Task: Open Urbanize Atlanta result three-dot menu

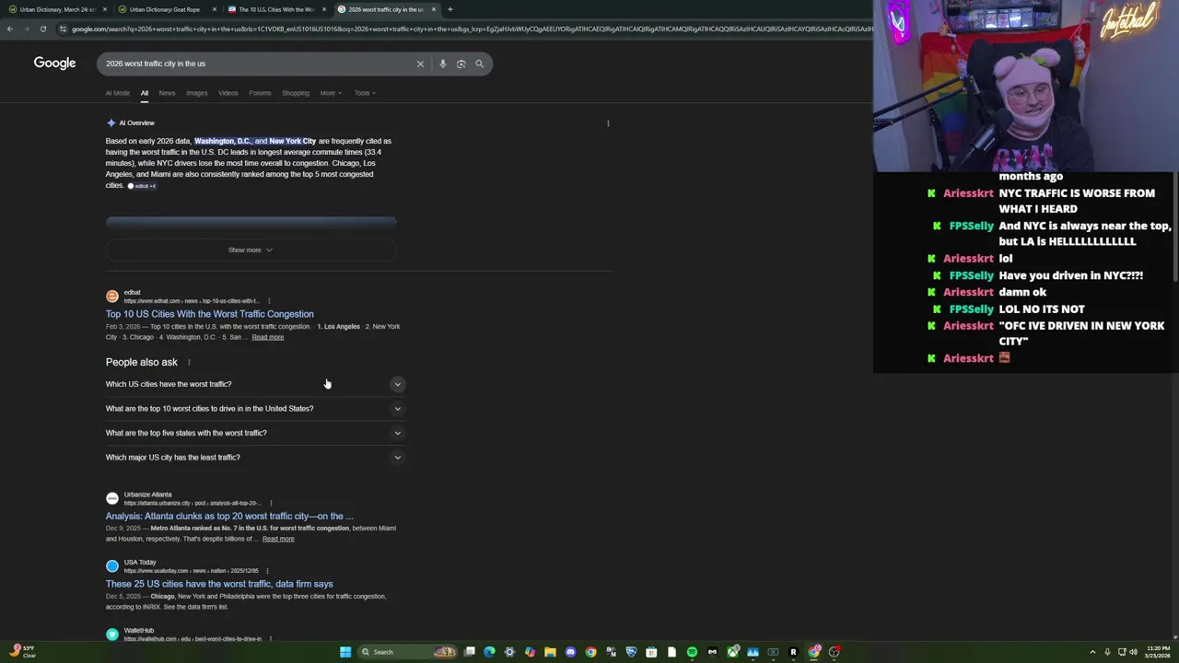Action: pos(271,503)
